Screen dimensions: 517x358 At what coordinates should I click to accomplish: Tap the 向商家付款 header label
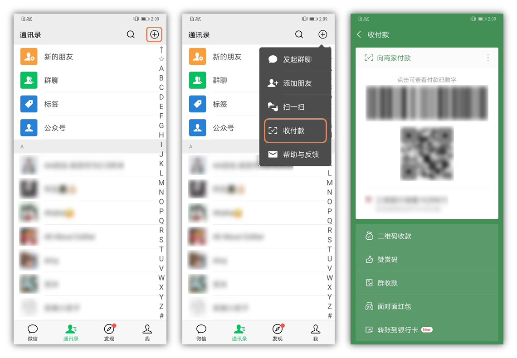click(394, 58)
